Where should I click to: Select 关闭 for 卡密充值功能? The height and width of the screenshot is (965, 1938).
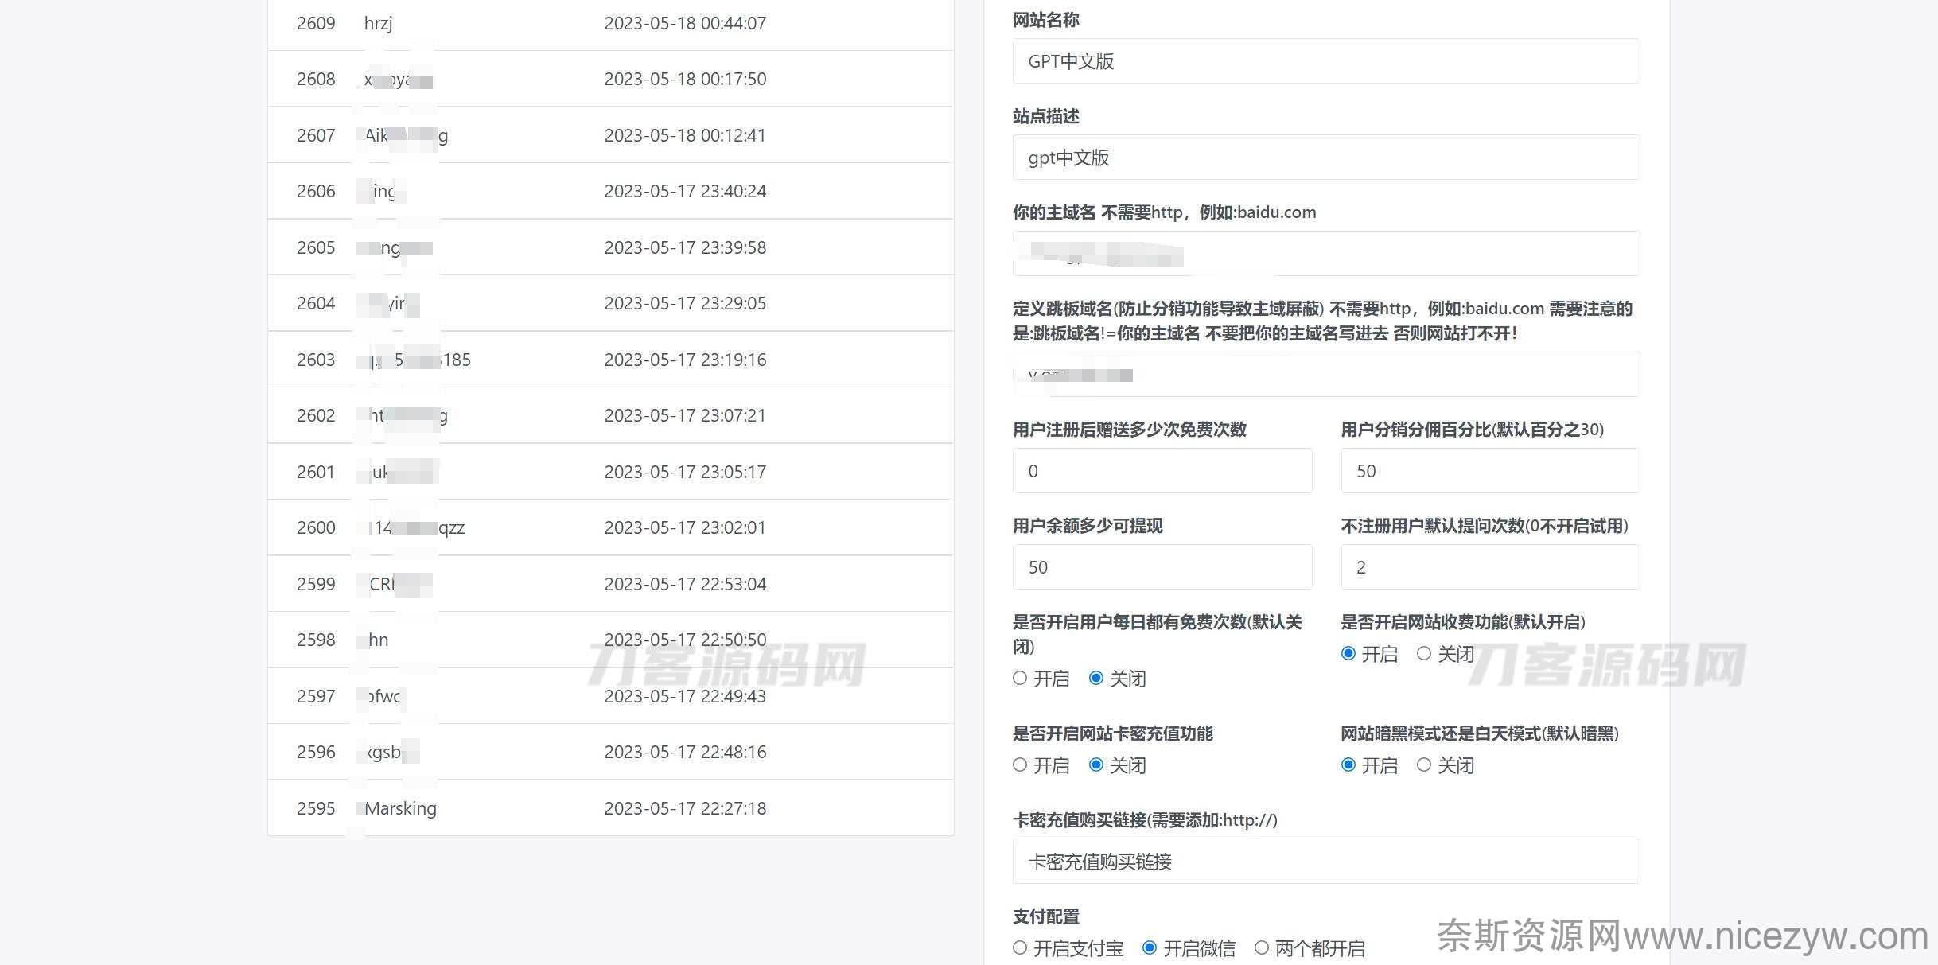tap(1096, 765)
